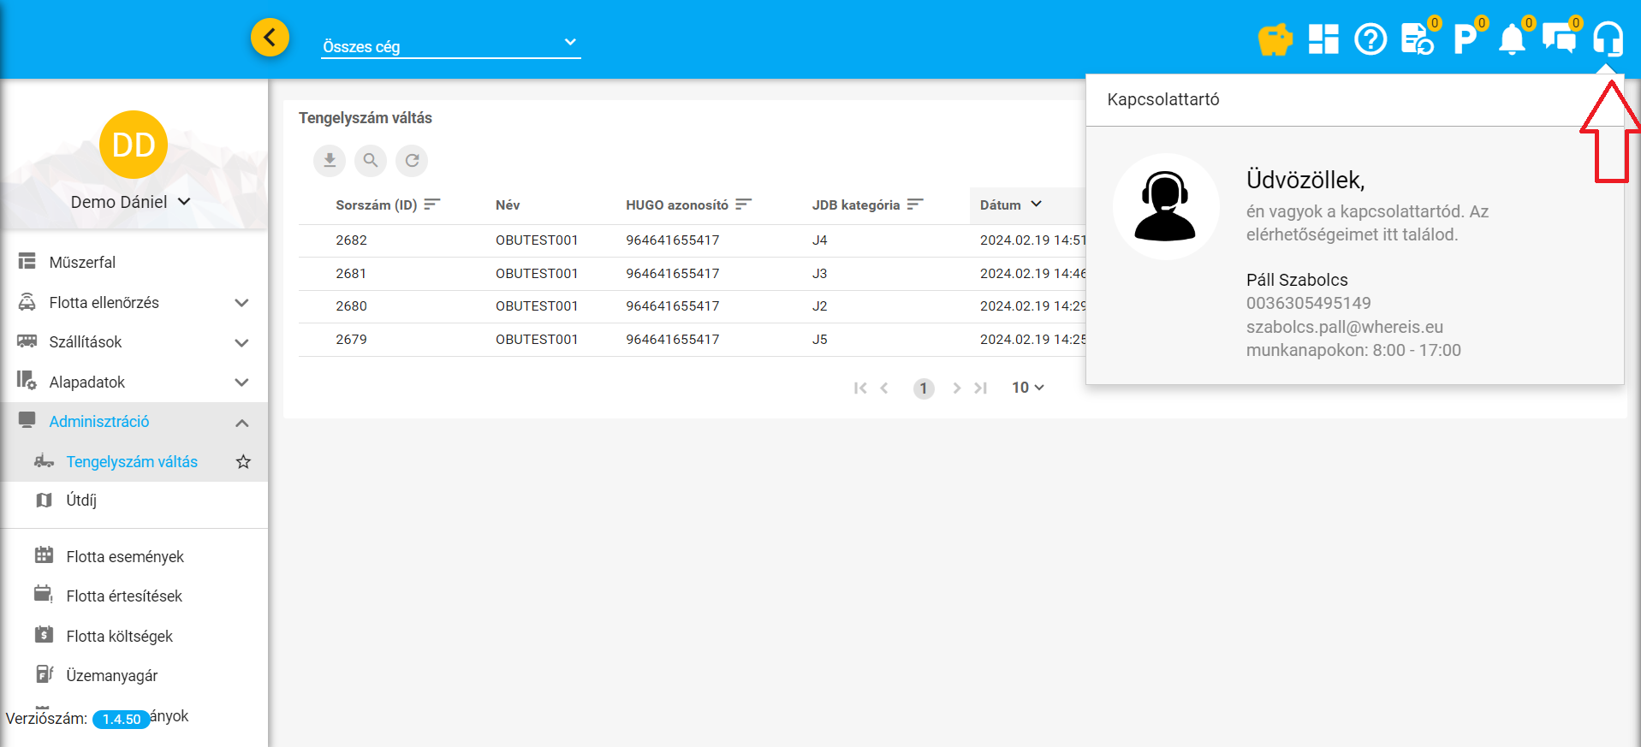Change rows per page from 10
The width and height of the screenshot is (1641, 747).
click(x=1027, y=388)
